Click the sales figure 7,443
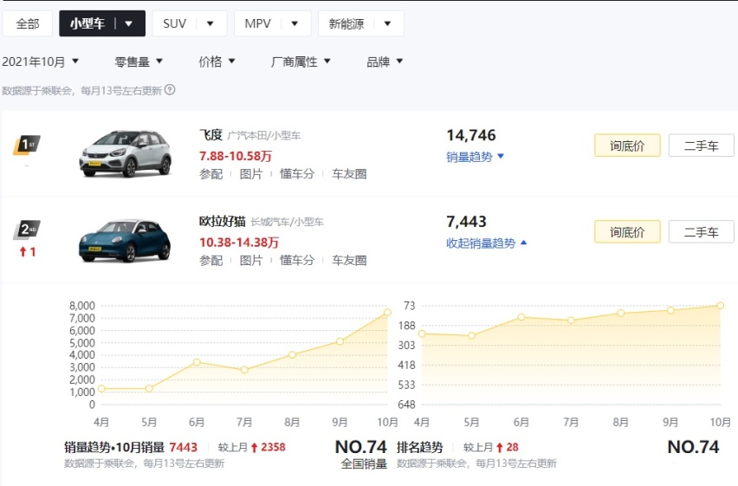The width and height of the screenshot is (738, 486). (466, 222)
